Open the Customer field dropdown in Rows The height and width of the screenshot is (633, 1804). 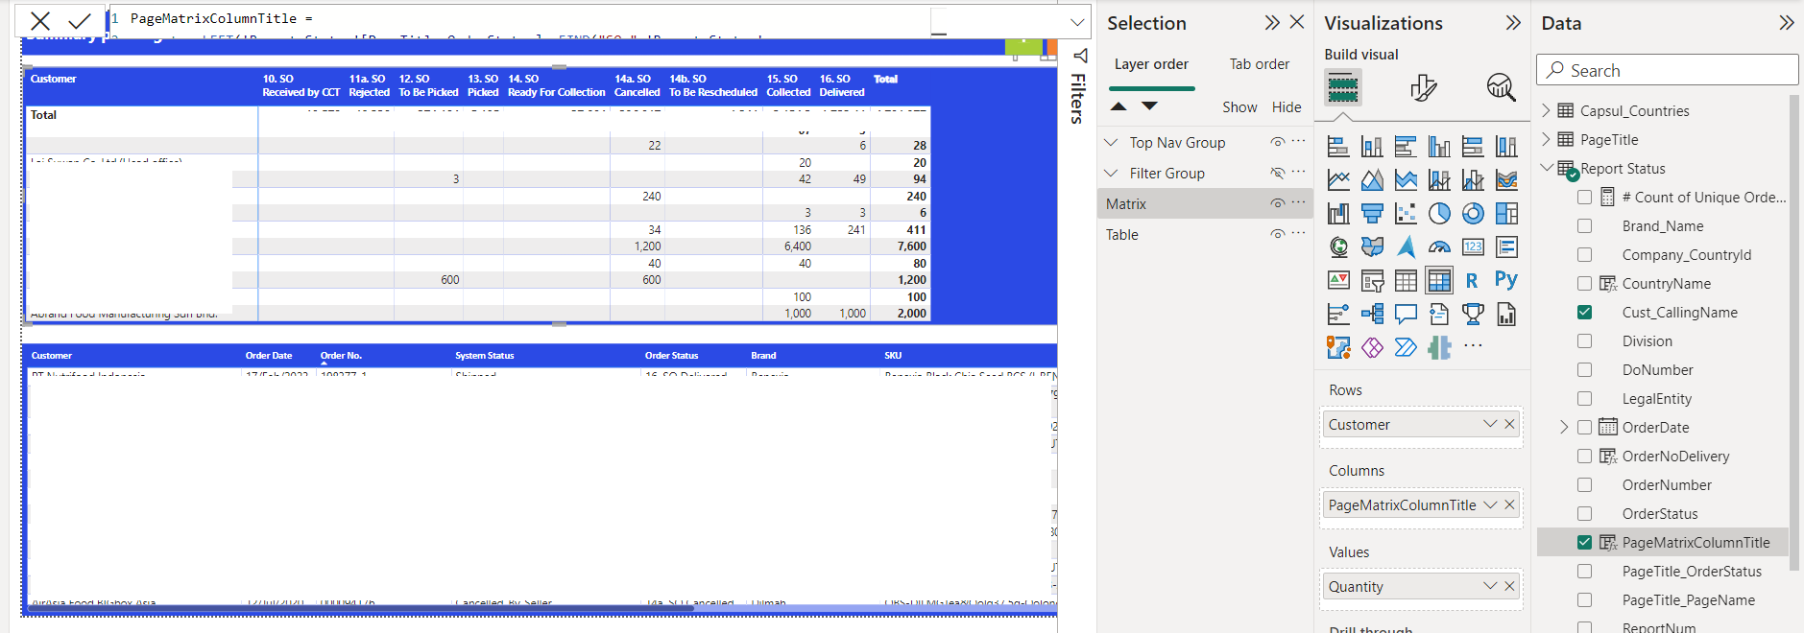1489,424
